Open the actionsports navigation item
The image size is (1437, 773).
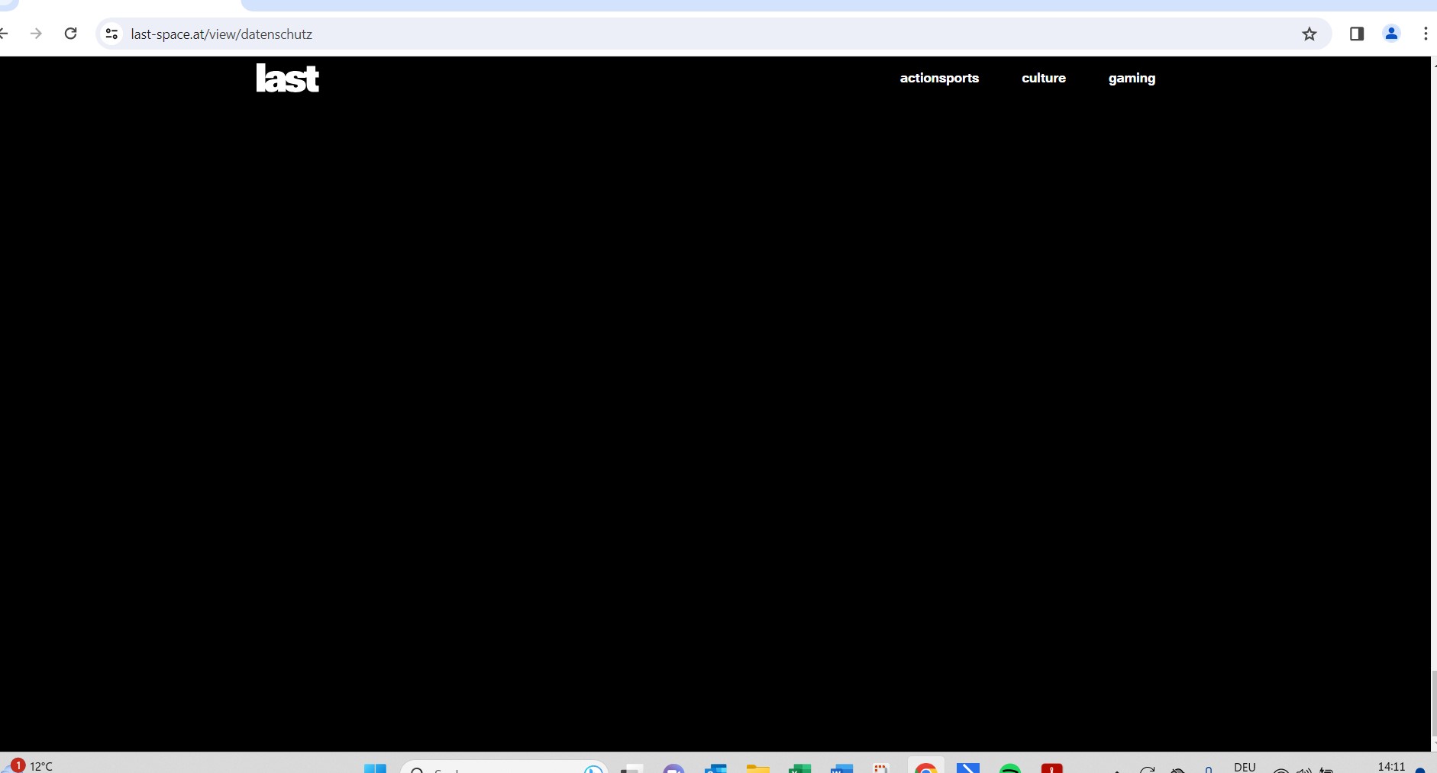939,78
